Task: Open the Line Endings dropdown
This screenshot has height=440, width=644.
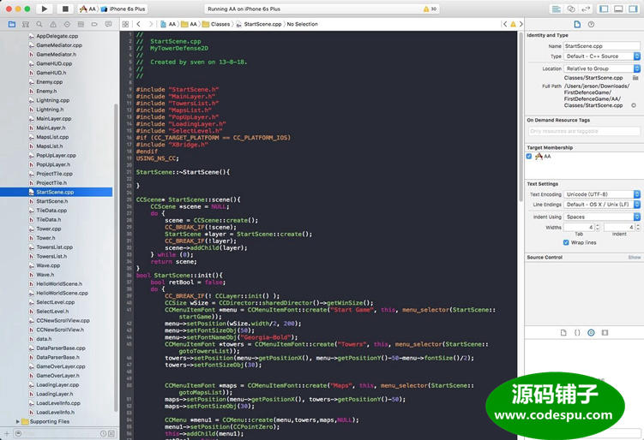Action: pyautogui.click(x=602, y=205)
